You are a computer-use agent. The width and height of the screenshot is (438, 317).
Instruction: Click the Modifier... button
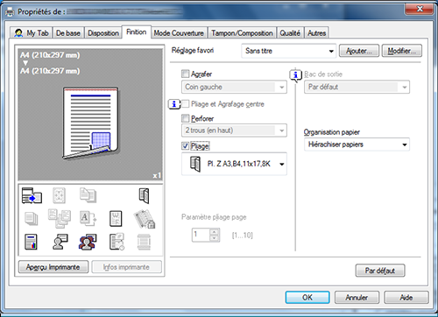coord(402,51)
